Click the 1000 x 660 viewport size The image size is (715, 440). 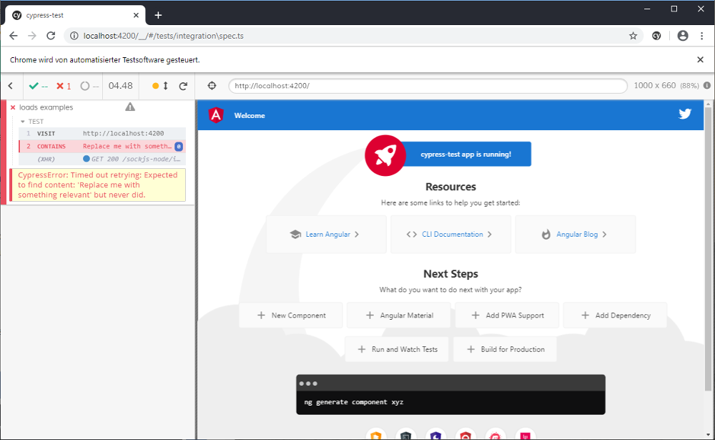click(x=655, y=85)
